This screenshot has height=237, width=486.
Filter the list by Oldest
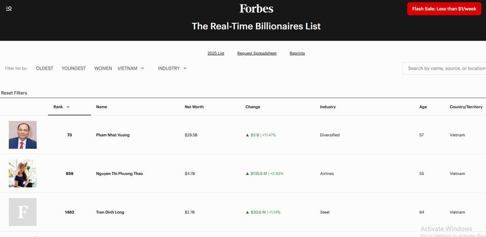tap(45, 68)
